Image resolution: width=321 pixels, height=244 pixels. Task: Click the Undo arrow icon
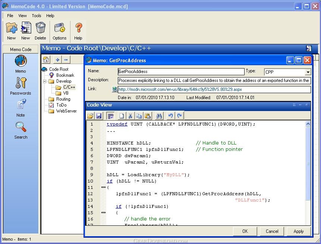click(x=170, y=116)
